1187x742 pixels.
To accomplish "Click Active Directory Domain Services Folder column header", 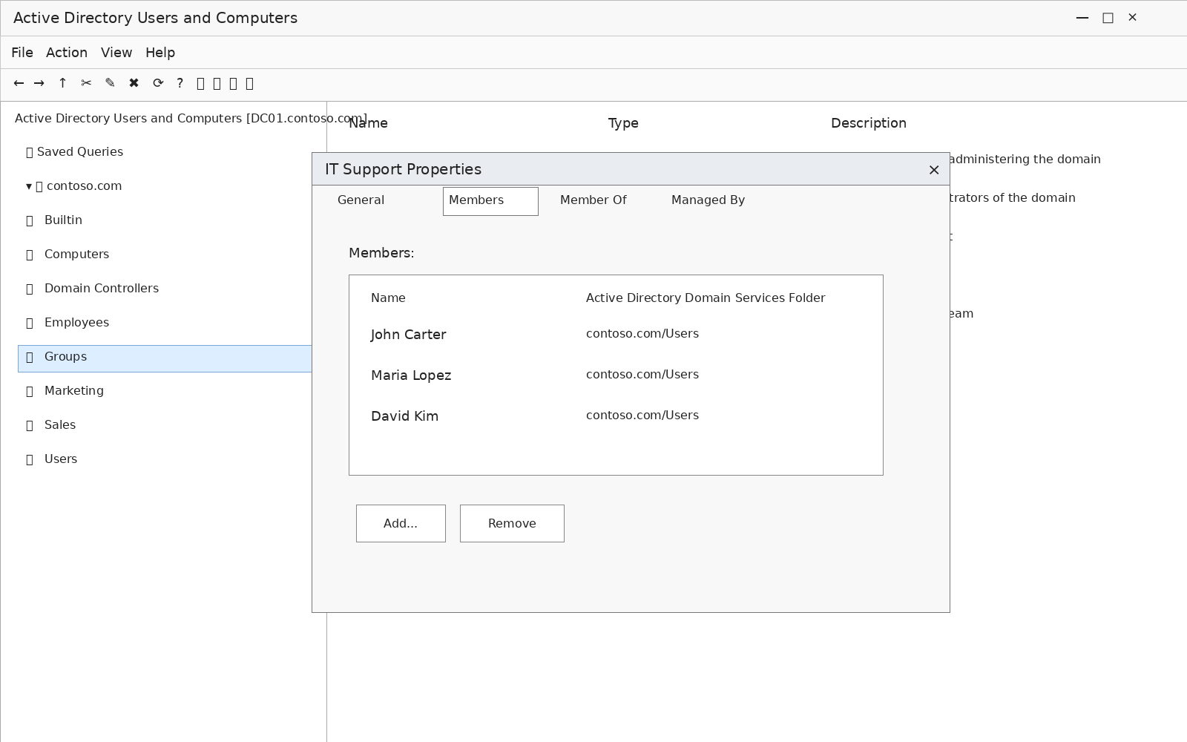I will [706, 298].
